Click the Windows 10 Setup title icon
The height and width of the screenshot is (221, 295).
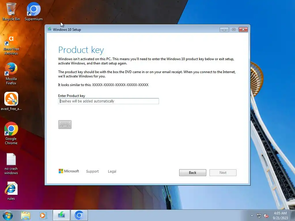pos(50,29)
